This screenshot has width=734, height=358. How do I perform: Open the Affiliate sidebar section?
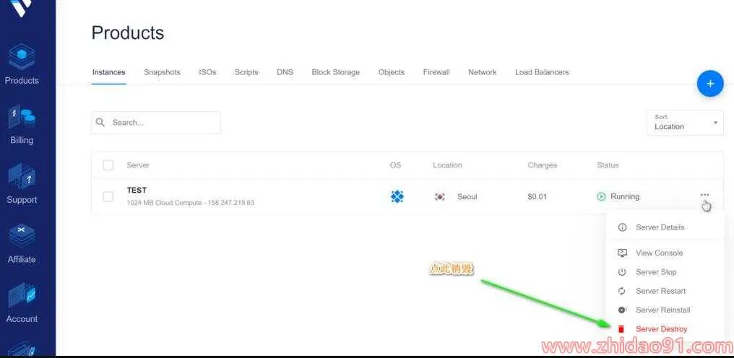pyautogui.click(x=22, y=243)
